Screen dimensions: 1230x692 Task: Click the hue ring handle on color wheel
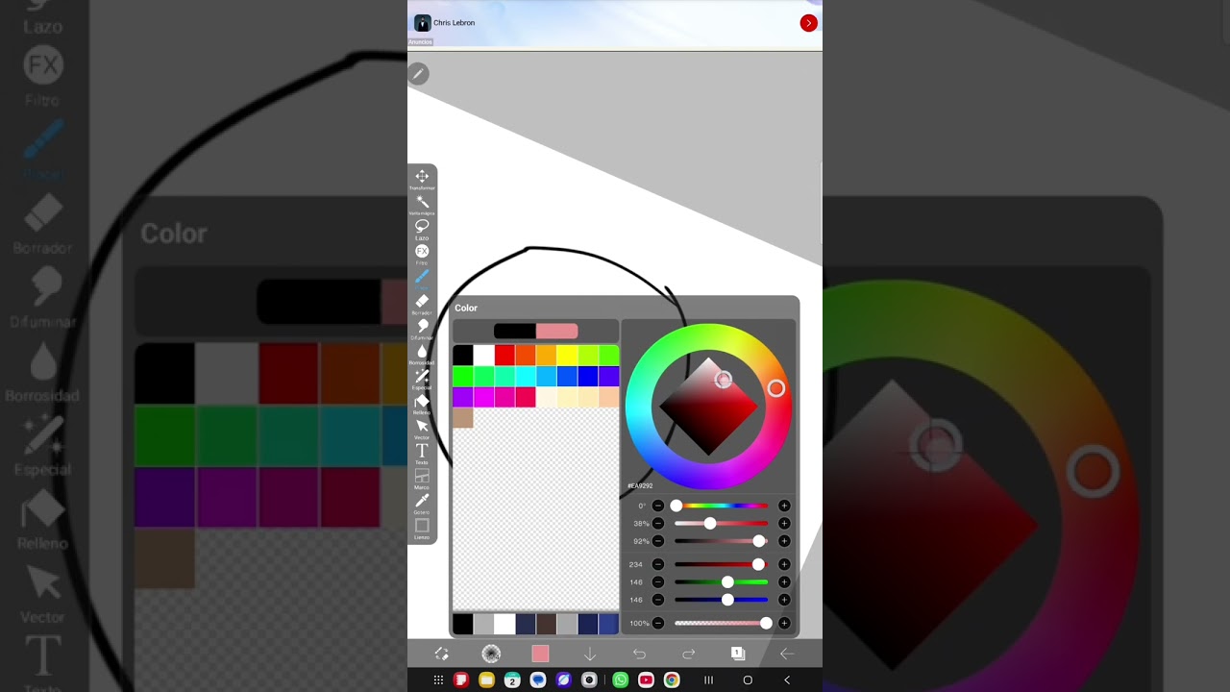click(776, 388)
